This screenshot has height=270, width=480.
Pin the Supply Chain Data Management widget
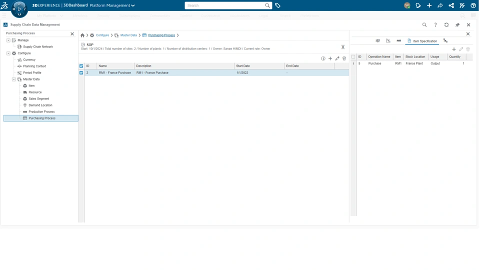457,25
